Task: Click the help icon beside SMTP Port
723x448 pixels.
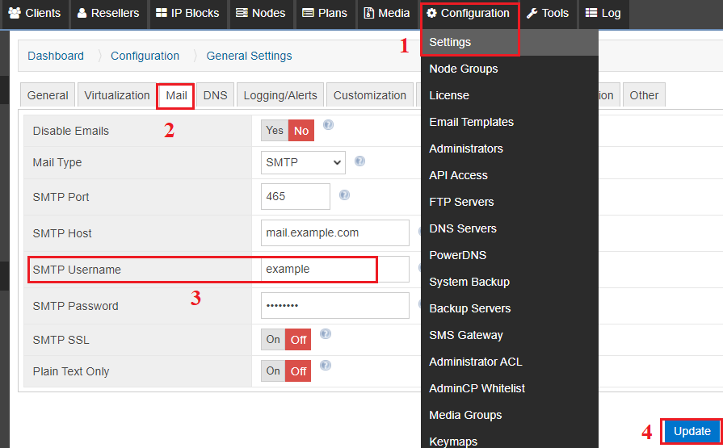Action: pos(344,195)
